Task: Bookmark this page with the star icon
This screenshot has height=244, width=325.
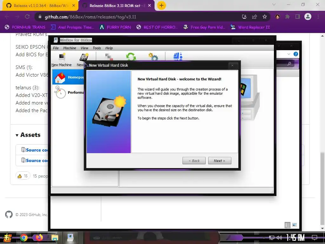Action: (x=264, y=17)
